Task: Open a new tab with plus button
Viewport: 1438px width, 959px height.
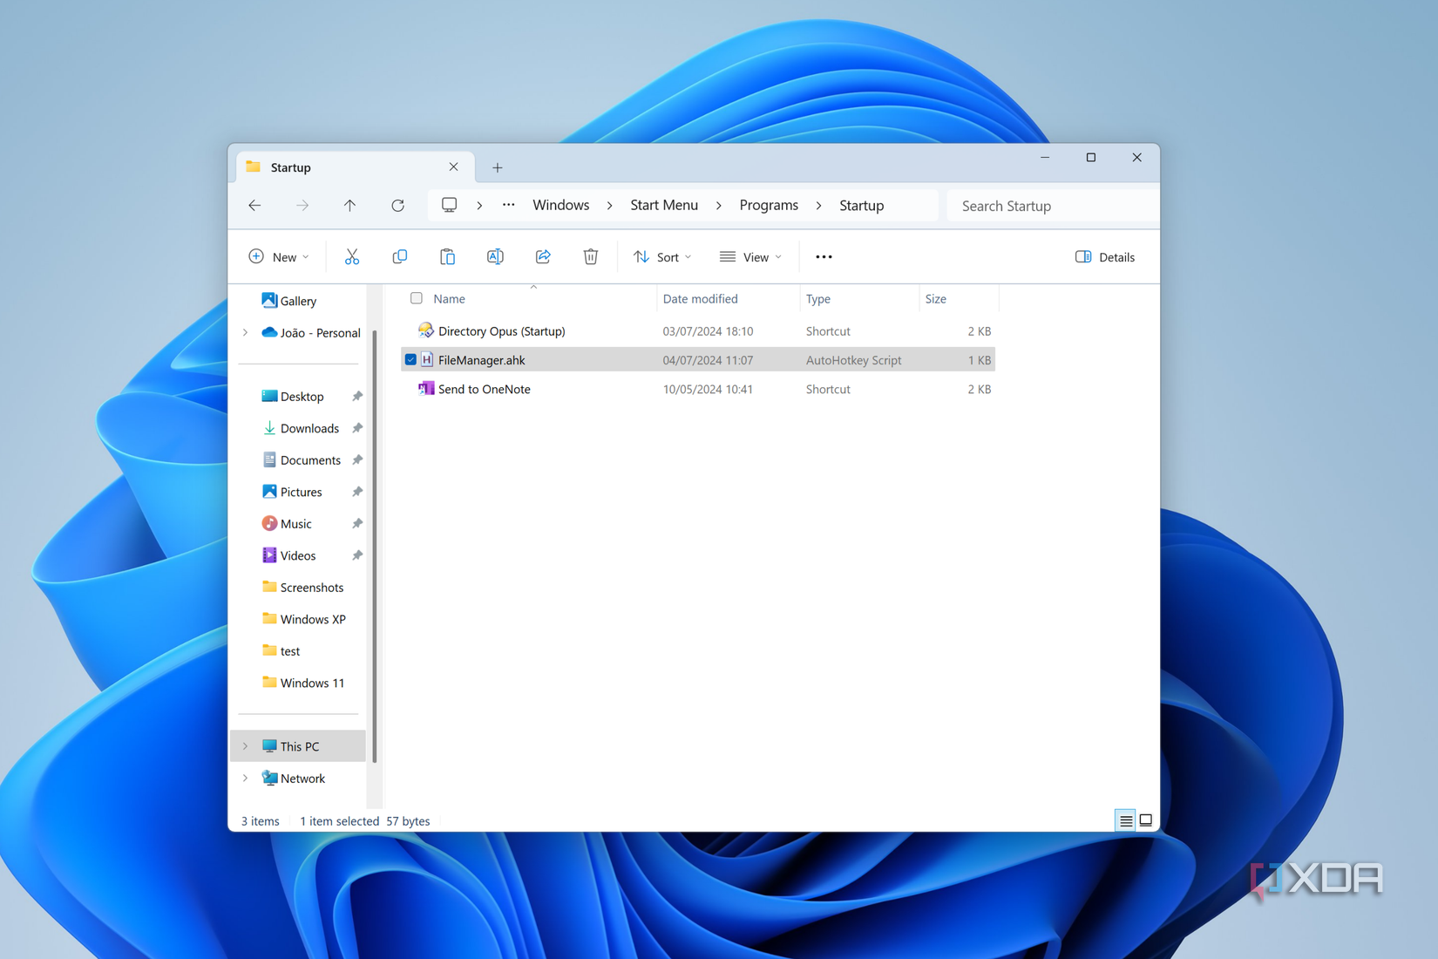Action: 497,167
